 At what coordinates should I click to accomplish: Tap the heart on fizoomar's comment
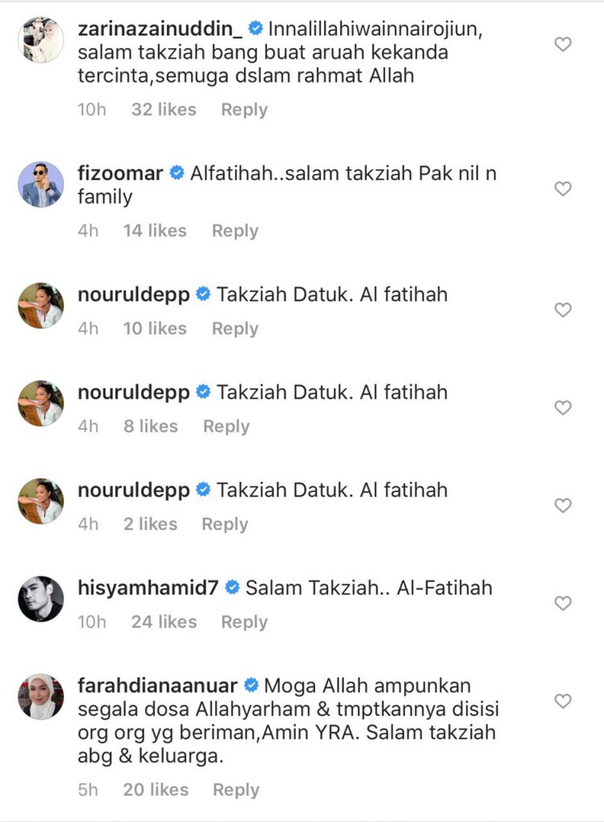[x=562, y=189]
